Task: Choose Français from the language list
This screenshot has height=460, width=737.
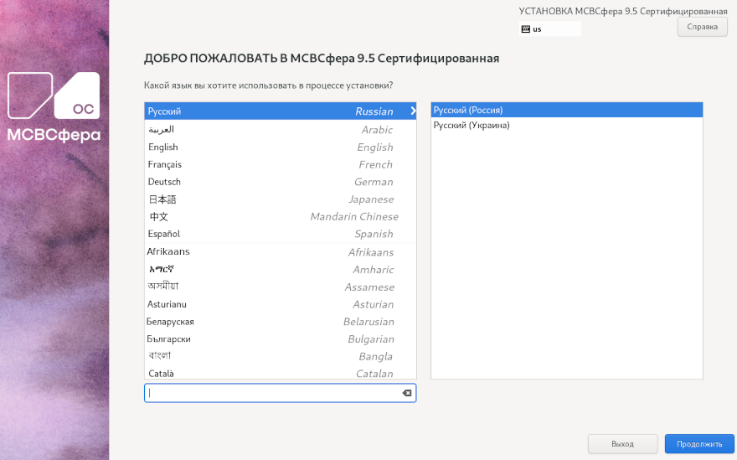Action: (280, 165)
